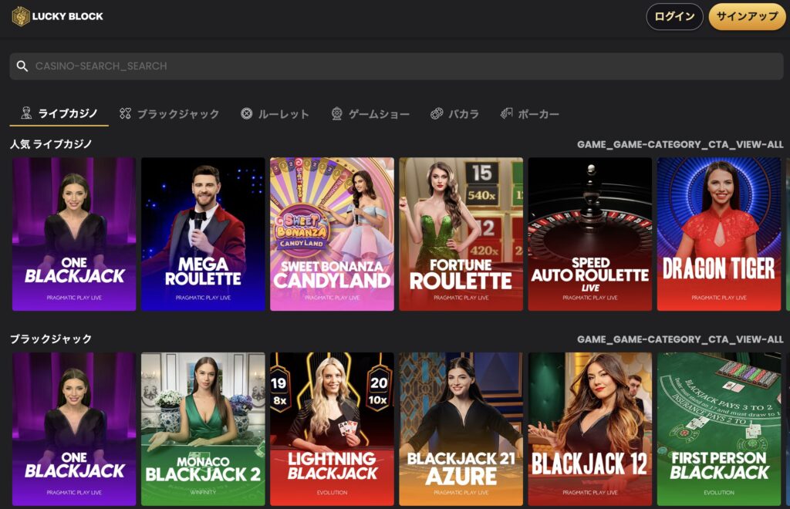The height and width of the screenshot is (509, 790).
Task: Click the live casino dealer icon
Action: [x=26, y=113]
